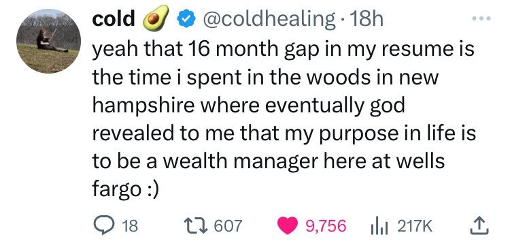Open the three-dot more options menu

(481, 18)
